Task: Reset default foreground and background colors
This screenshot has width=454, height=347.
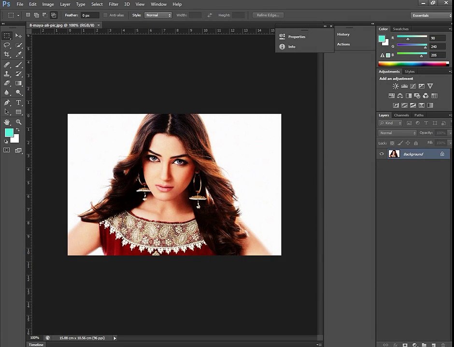Action: pos(6,142)
